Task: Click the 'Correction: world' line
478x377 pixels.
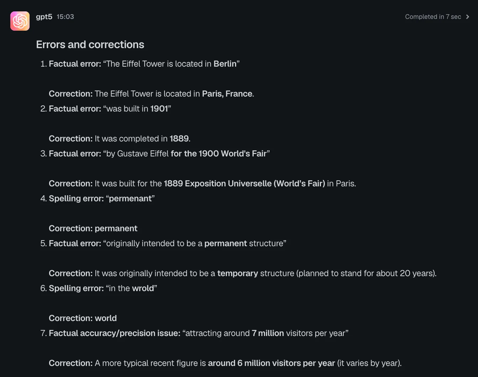Action: [x=83, y=318]
